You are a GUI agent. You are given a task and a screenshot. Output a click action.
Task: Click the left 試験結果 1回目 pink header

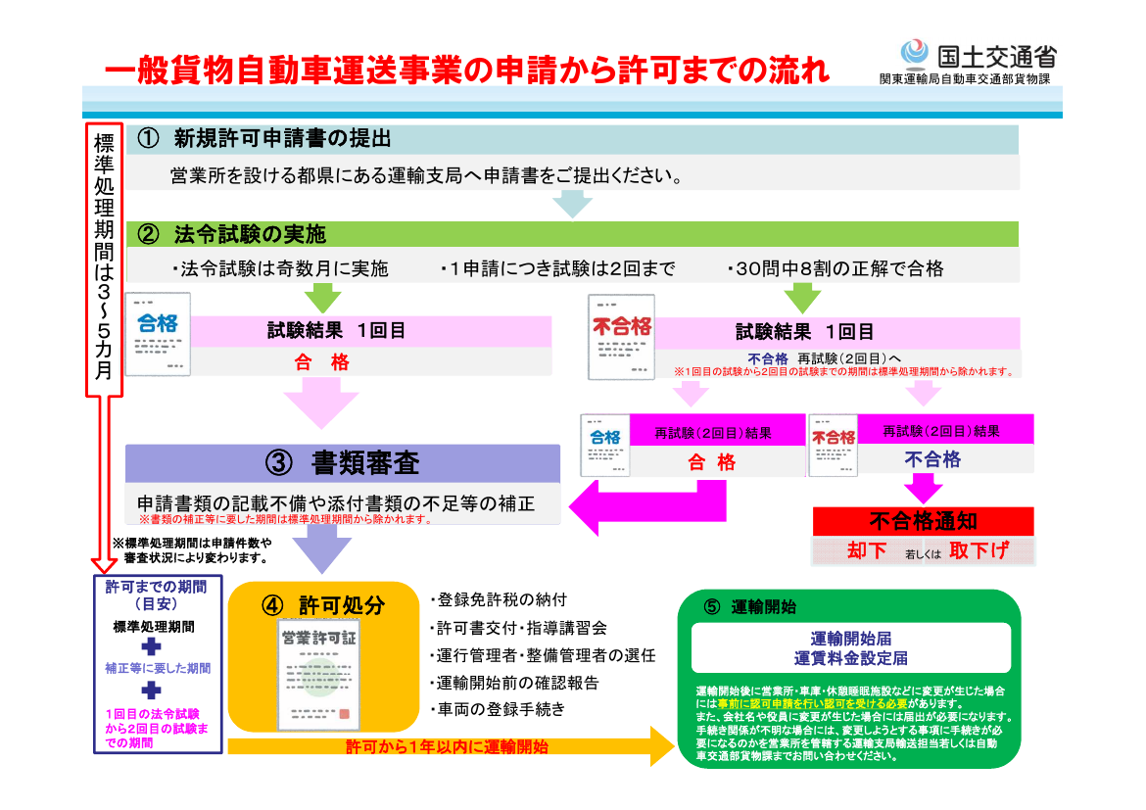[371, 330]
